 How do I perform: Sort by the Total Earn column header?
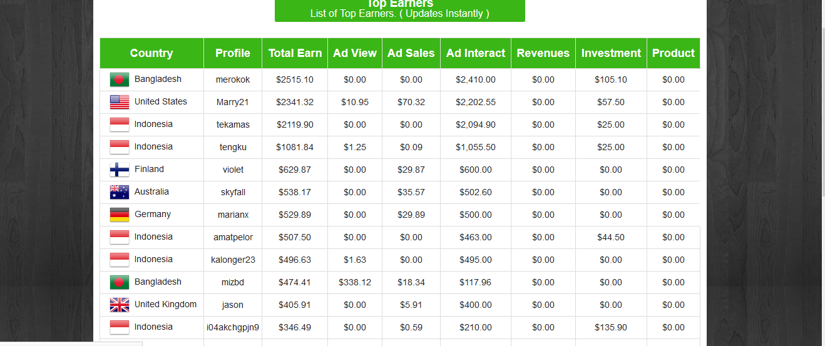pos(295,53)
